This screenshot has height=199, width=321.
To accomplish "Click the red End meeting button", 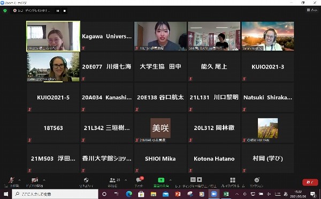I will [310, 182].
